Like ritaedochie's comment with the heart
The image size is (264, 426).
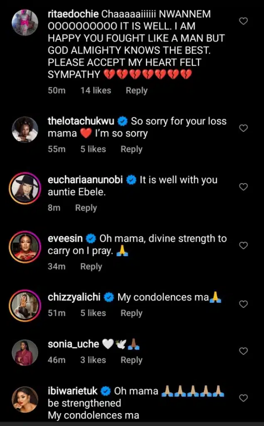pyautogui.click(x=244, y=21)
